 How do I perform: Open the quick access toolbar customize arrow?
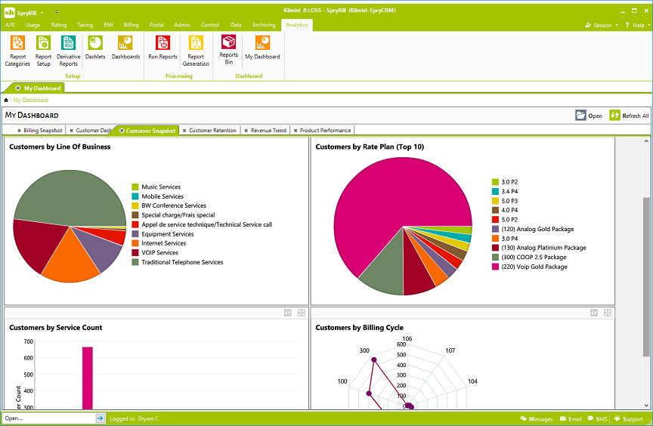pos(57,13)
